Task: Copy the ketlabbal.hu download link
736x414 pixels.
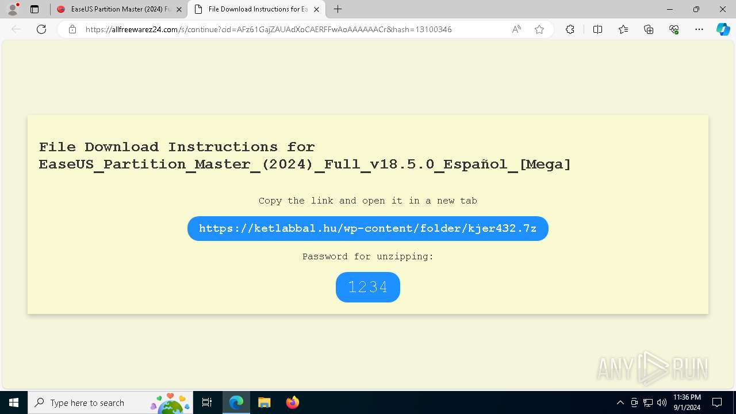Action: click(368, 228)
